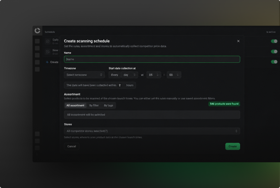The height and width of the screenshot is (188, 280).
Task: Open the minutes selector showing 00
Action: (x=174, y=75)
